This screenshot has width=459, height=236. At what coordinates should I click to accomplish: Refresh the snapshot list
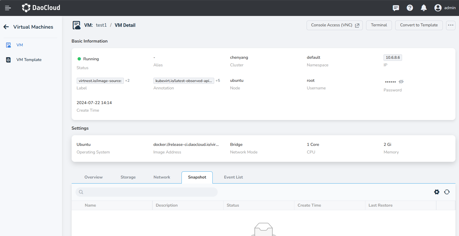tap(447, 192)
